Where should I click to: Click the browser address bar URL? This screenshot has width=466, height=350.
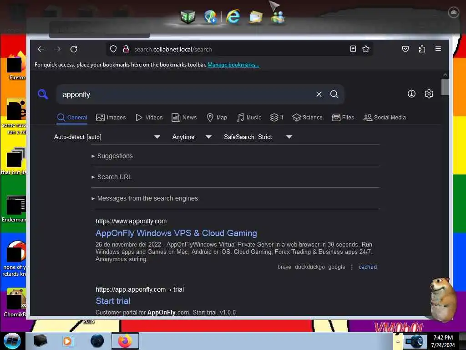[173, 49]
